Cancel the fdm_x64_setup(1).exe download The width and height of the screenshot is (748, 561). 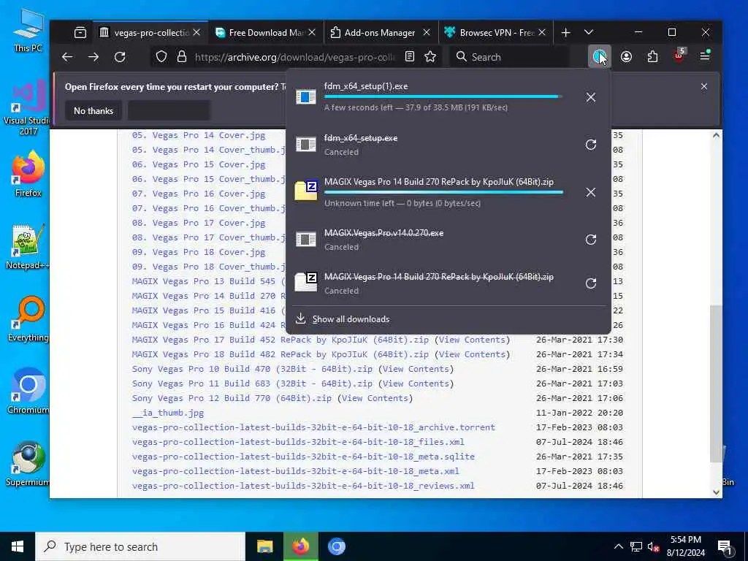click(x=591, y=97)
